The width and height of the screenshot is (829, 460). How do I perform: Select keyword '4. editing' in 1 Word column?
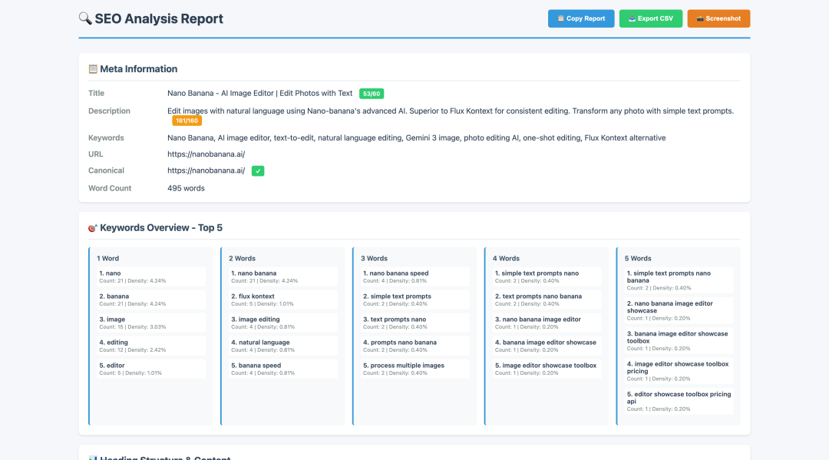coord(151,346)
